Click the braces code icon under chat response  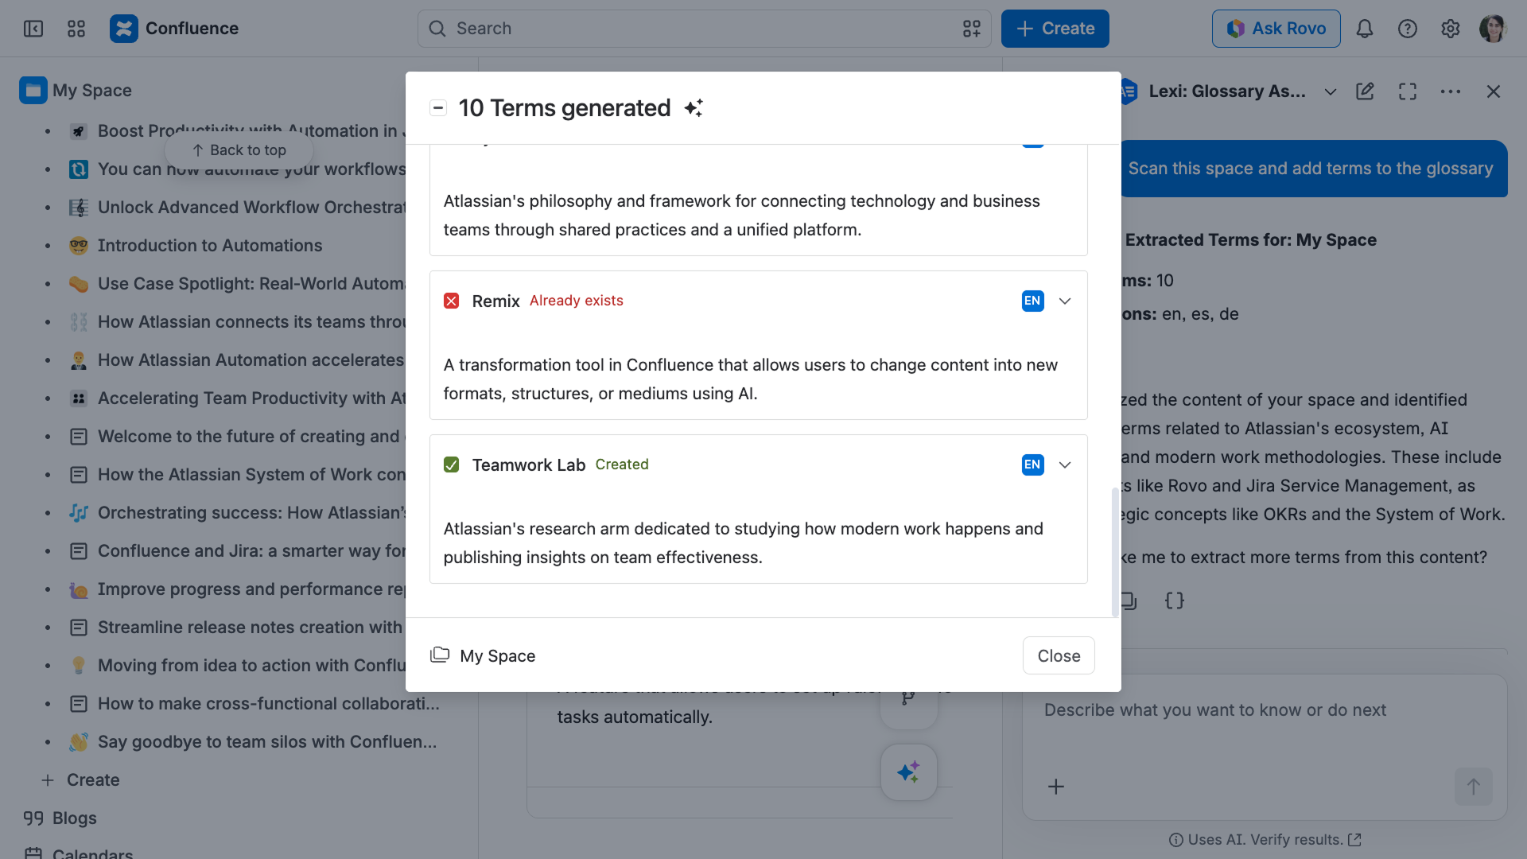point(1175,601)
